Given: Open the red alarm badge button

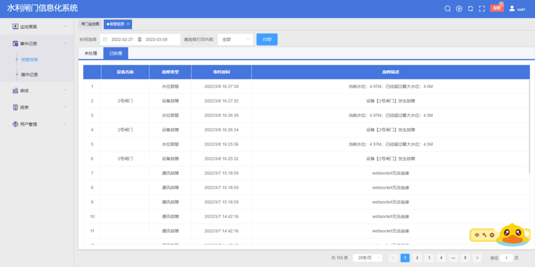Looking at the screenshot, I should pyautogui.click(x=497, y=8).
